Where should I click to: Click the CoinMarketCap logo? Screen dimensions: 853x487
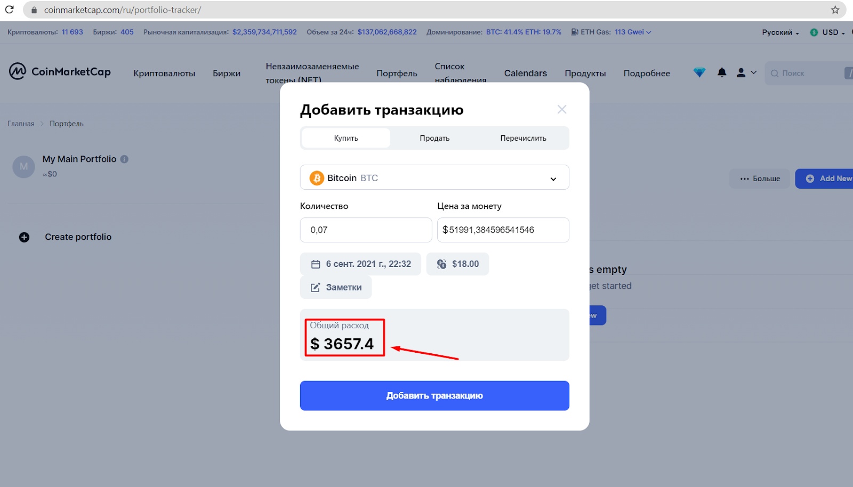point(60,71)
